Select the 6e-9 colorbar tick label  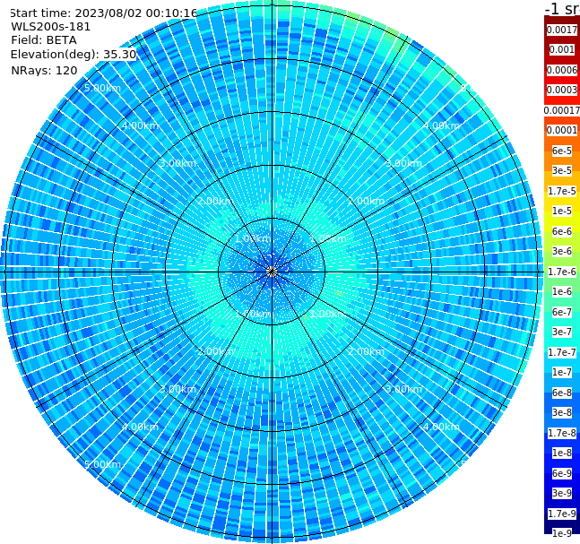click(562, 473)
